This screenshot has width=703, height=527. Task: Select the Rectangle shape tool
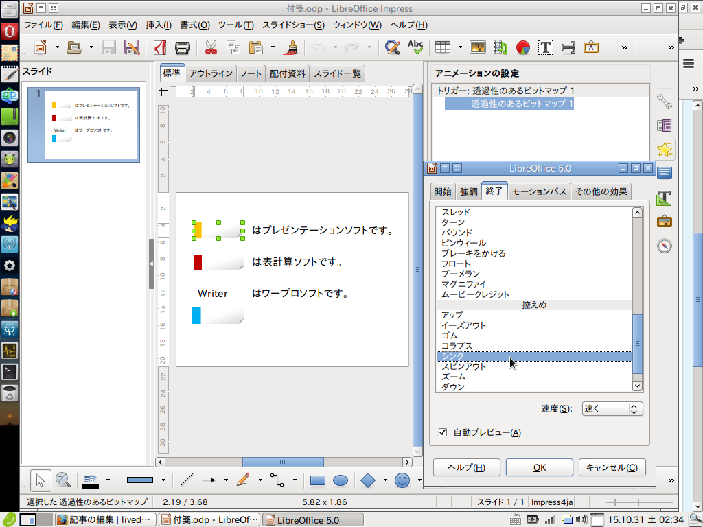[317, 480]
